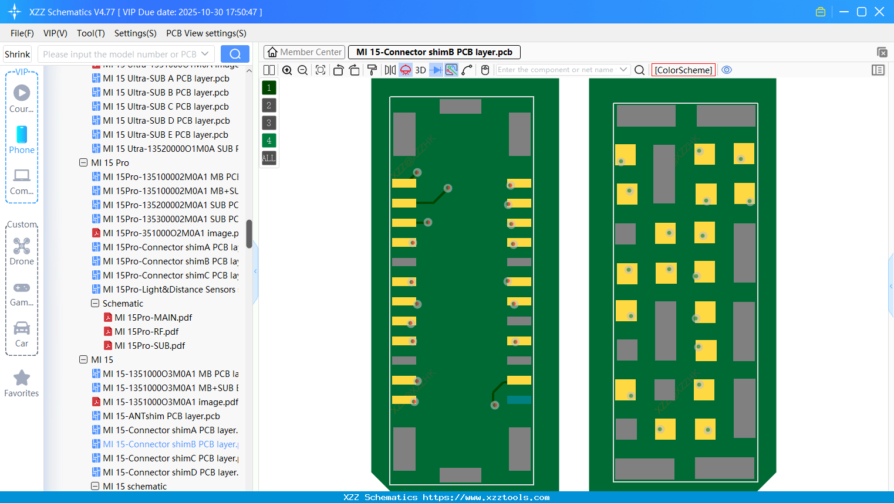The width and height of the screenshot is (894, 503).
Task: Toggle layer visibility with the eye icon
Action: (727, 70)
